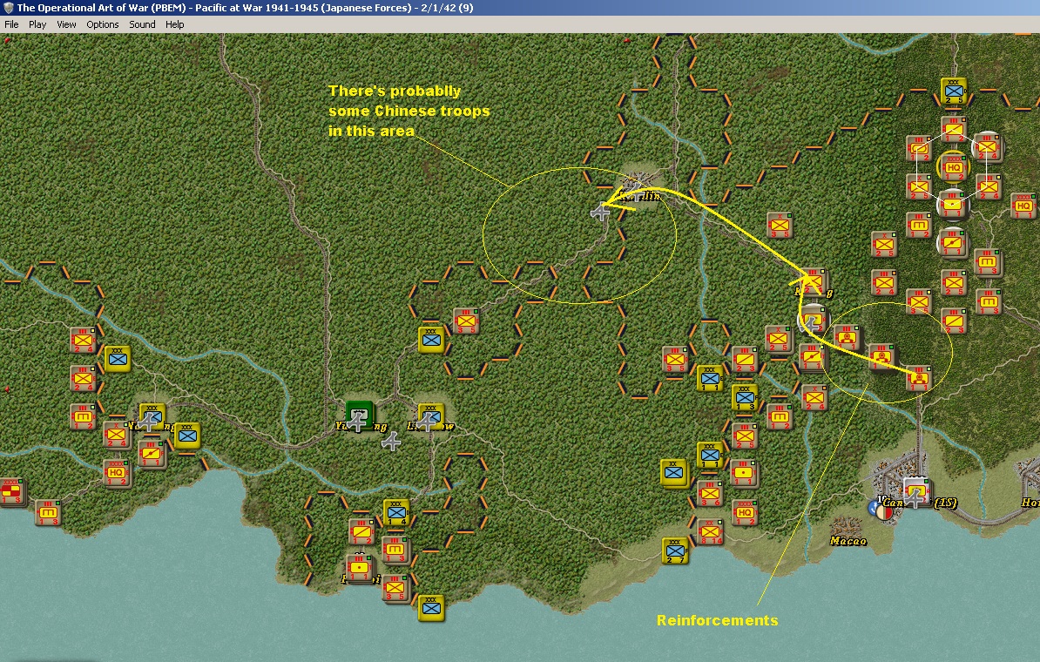Click the window title bar text

click(245, 8)
